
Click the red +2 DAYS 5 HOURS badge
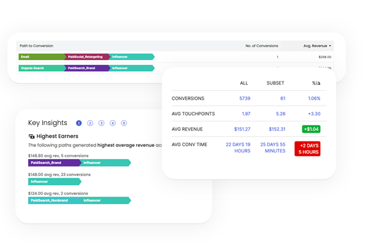307,149
